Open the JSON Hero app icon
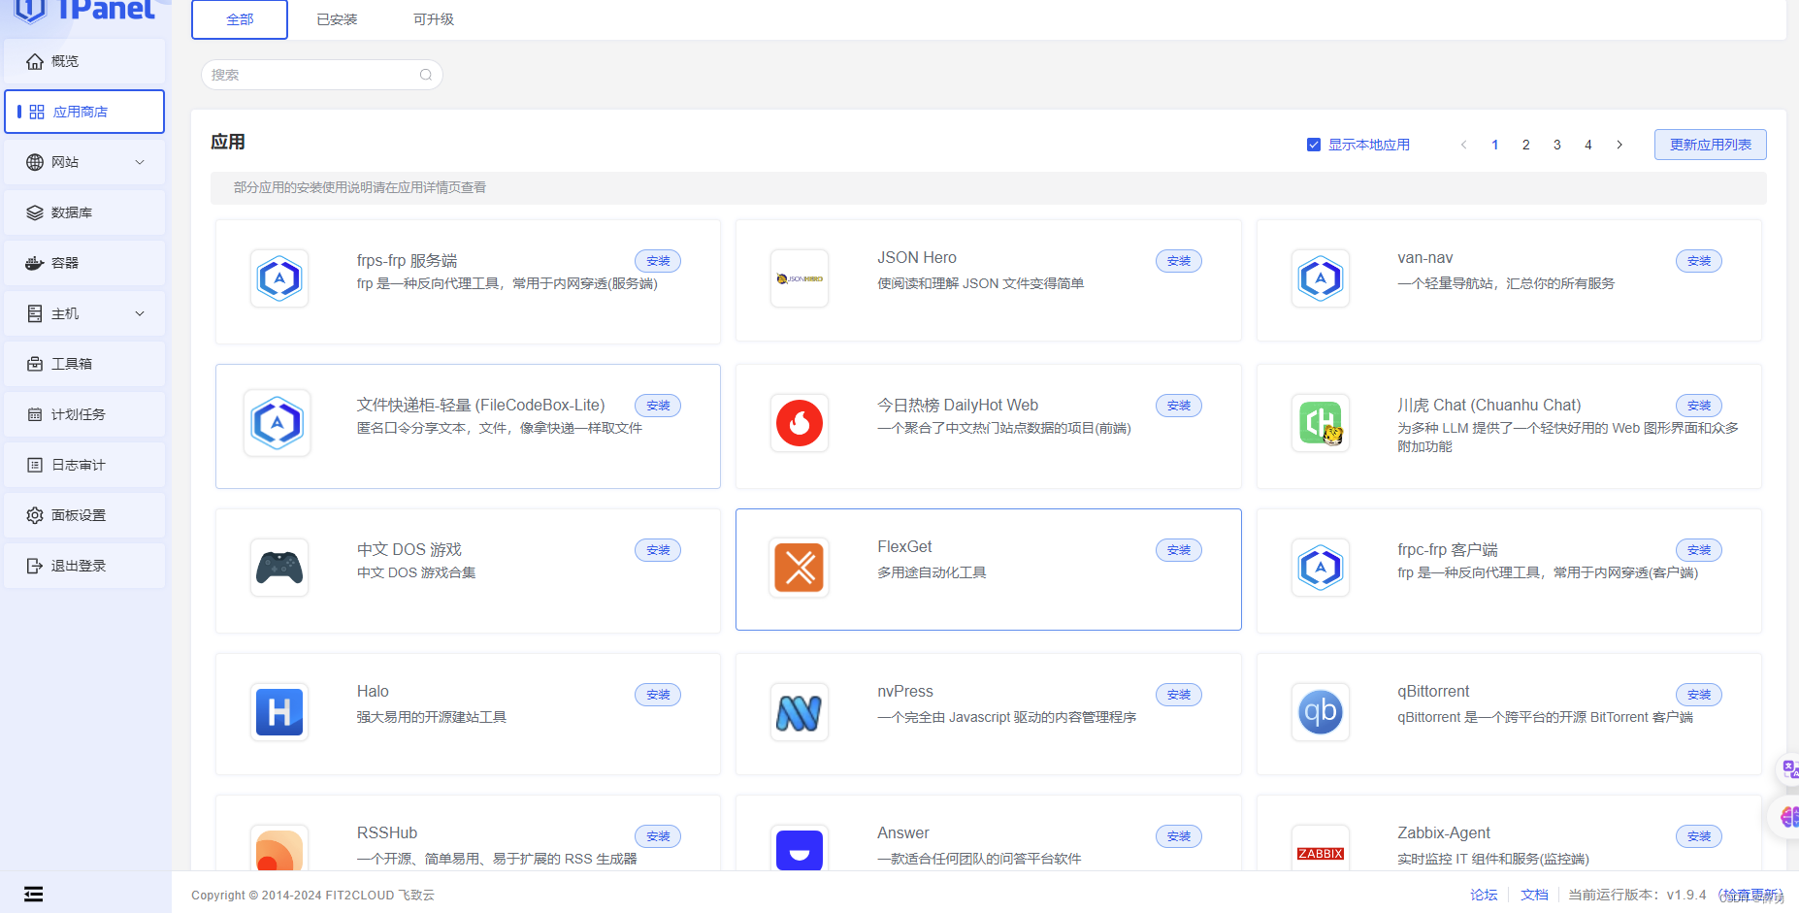The height and width of the screenshot is (913, 1799). coord(800,278)
